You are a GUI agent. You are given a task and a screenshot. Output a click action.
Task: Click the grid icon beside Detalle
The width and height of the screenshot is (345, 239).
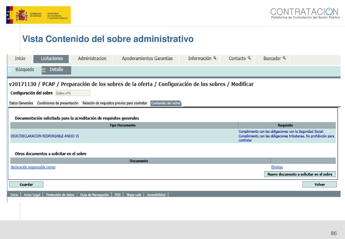tap(44, 70)
